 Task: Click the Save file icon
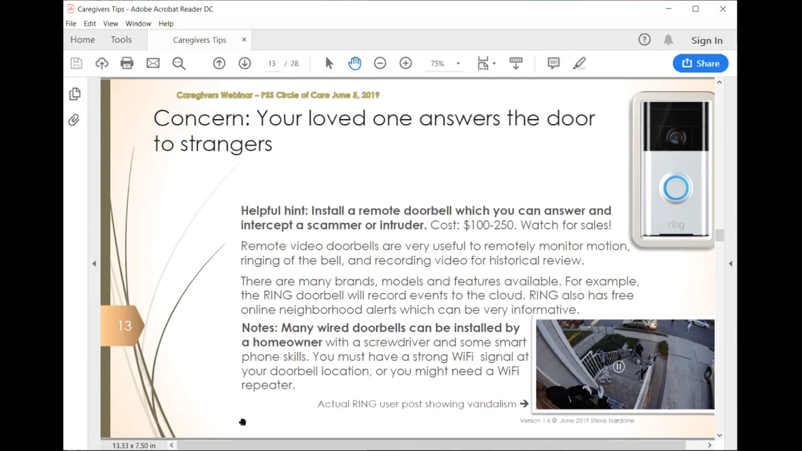(76, 63)
